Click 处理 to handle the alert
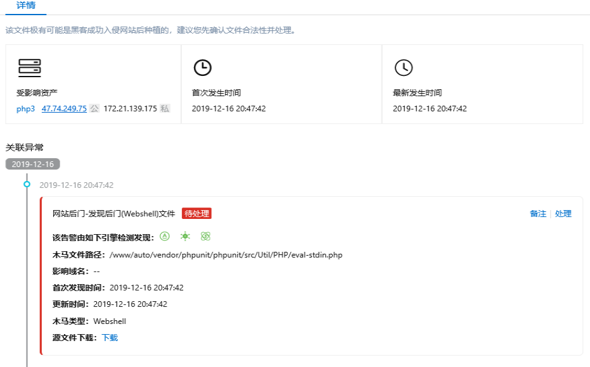 (x=563, y=214)
